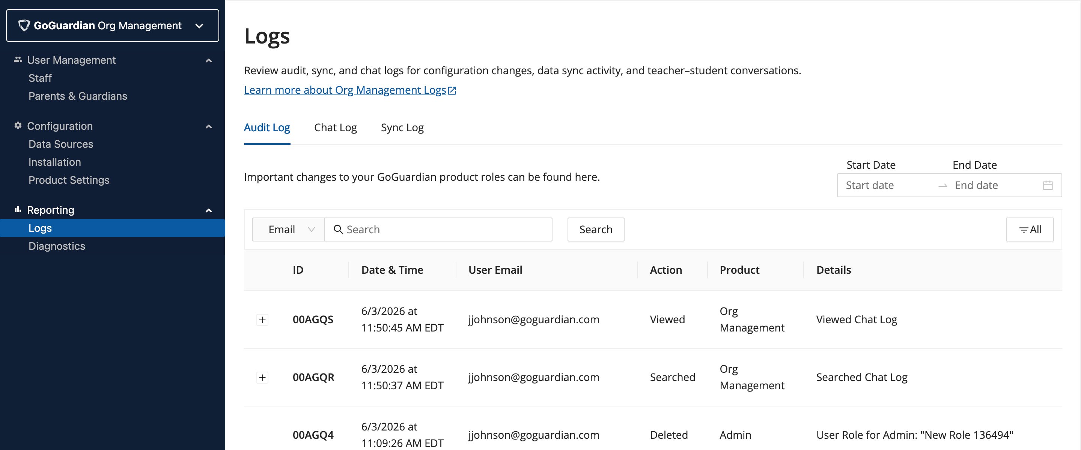Screen dimensions: 1081x450
Task: Click the 11:09:26 AM EDT timestamp
Action: point(402,443)
